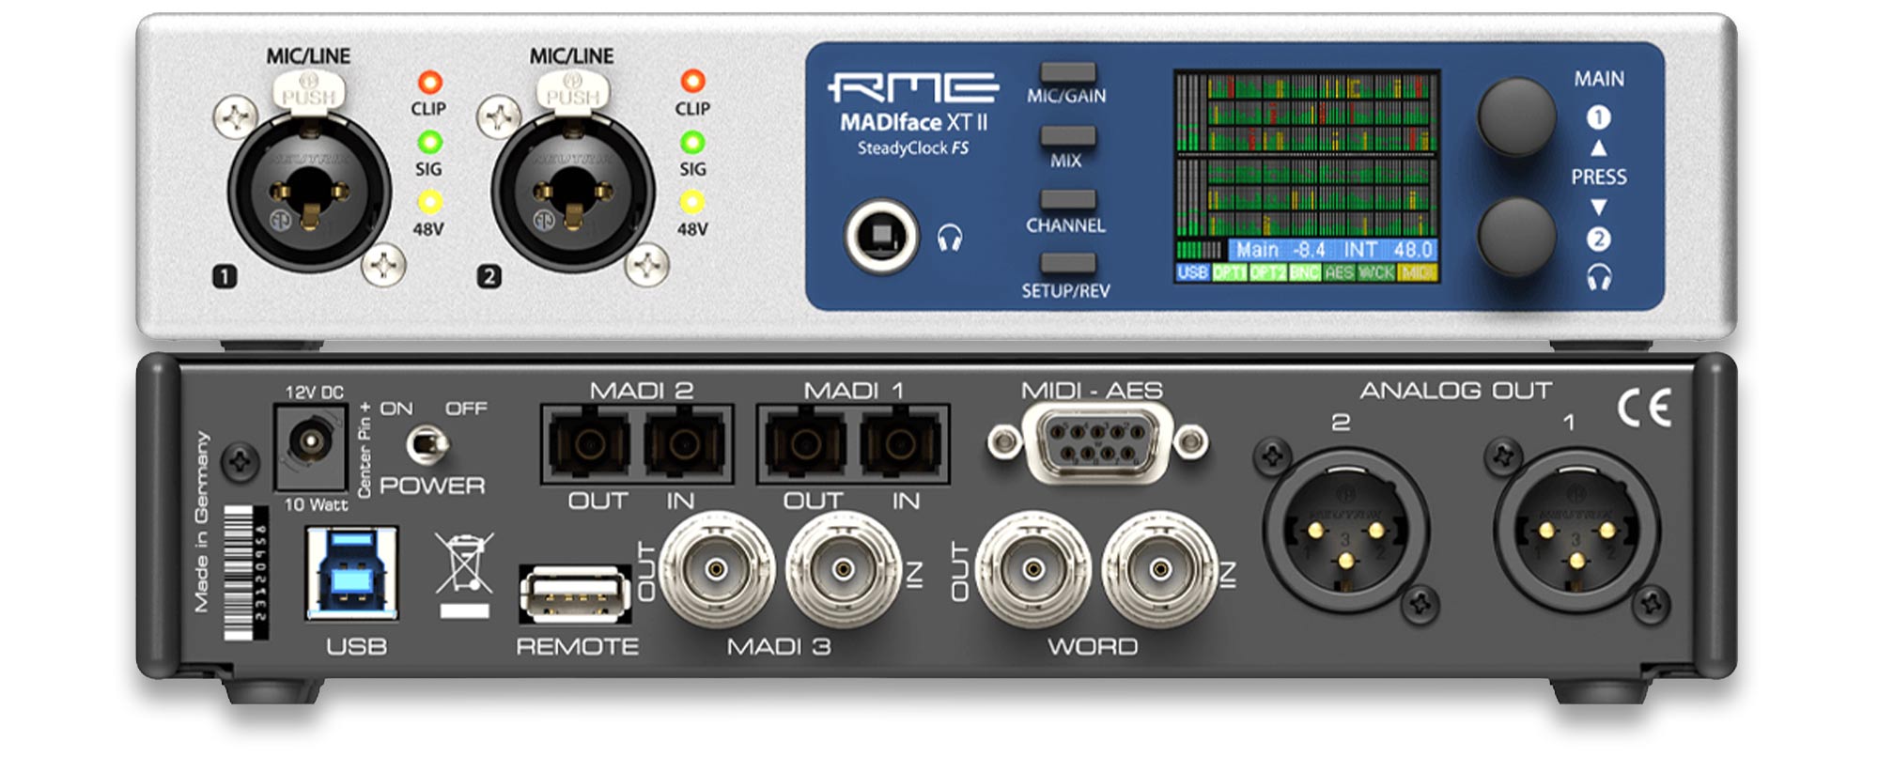Click the CE mark
The width and height of the screenshot is (1878, 772).
point(1644,408)
